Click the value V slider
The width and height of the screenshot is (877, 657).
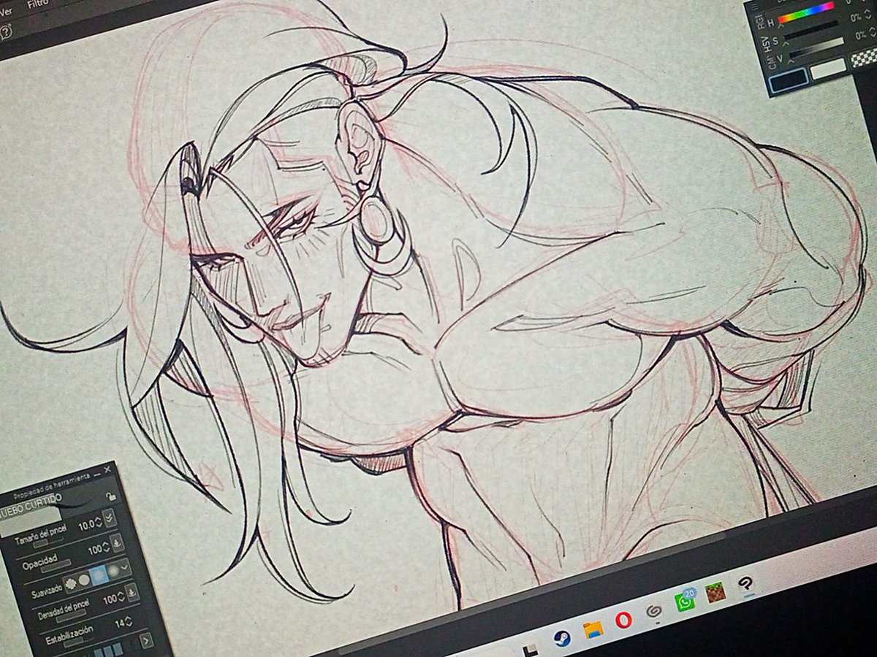pyautogui.click(x=816, y=48)
